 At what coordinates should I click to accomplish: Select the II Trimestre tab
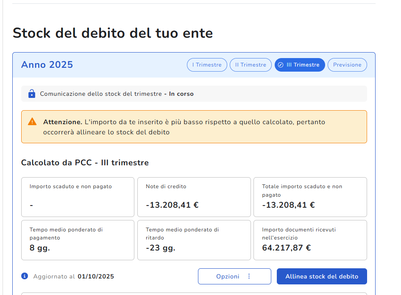pos(251,65)
